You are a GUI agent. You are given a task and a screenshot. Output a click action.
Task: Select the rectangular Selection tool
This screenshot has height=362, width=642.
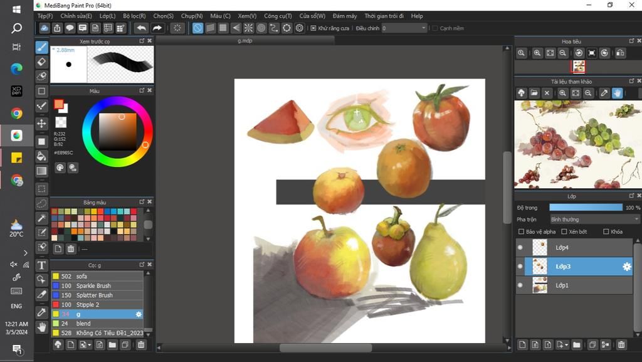point(42,189)
